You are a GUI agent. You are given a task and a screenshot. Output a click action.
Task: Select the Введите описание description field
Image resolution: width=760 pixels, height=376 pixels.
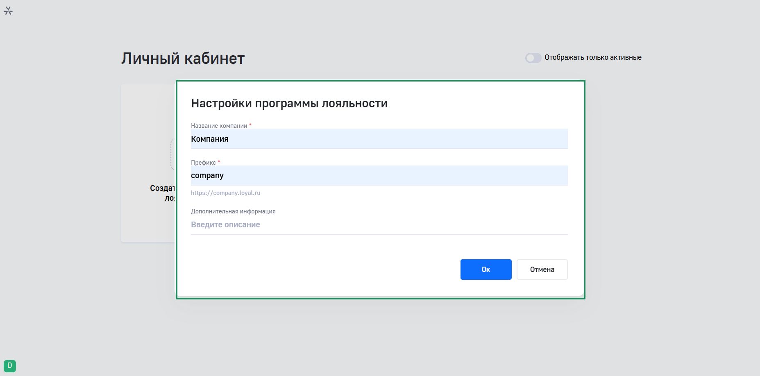pos(379,225)
